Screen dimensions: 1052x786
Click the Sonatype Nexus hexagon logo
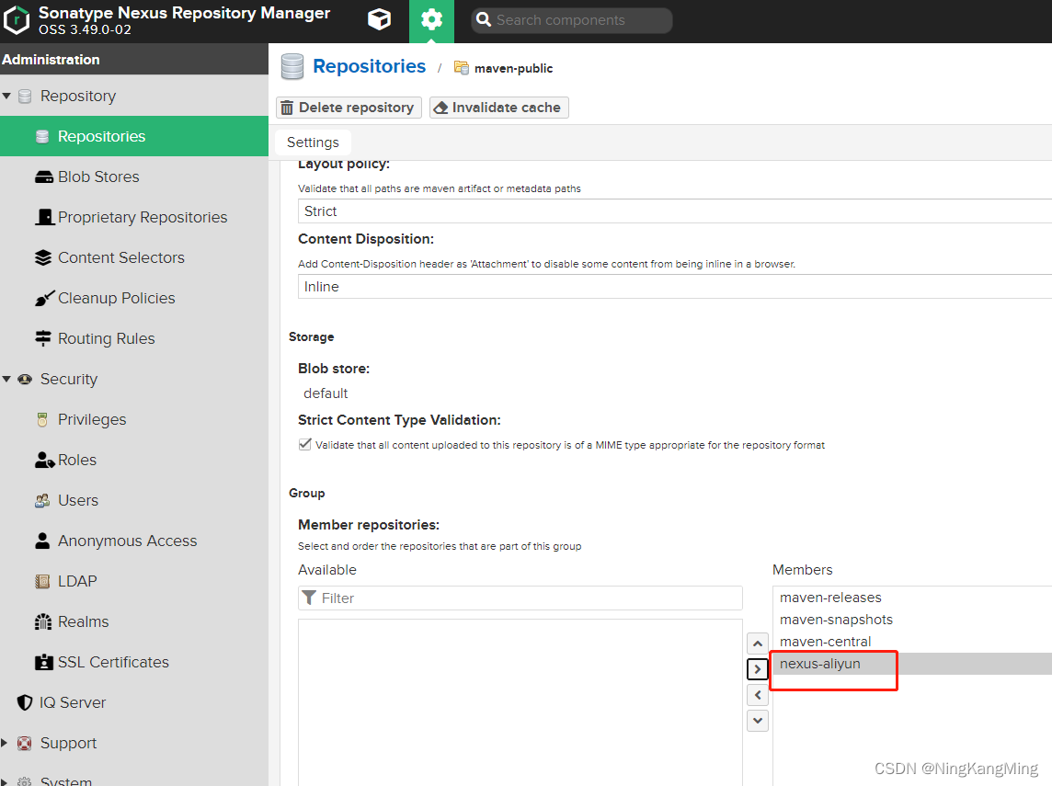tap(17, 20)
